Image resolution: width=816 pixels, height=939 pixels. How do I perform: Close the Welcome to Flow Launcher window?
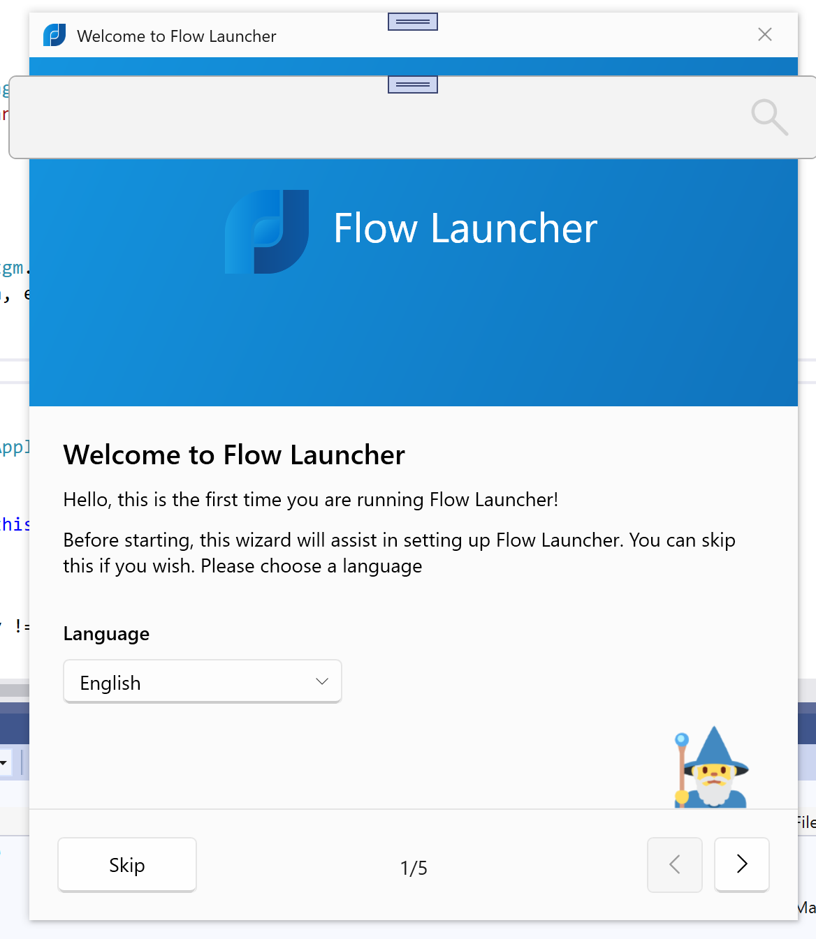[x=765, y=34]
